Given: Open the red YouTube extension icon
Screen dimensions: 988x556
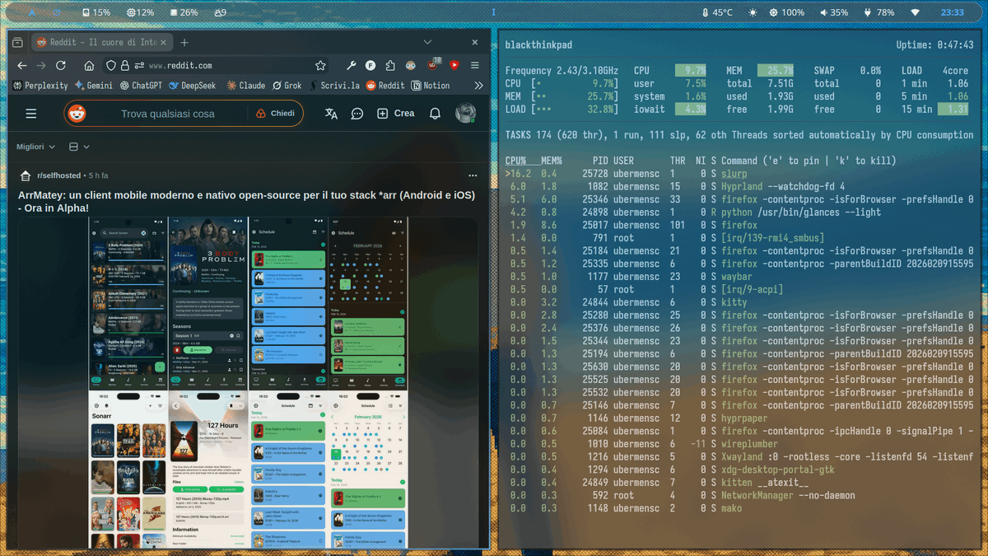Looking at the screenshot, I should click(x=454, y=65).
